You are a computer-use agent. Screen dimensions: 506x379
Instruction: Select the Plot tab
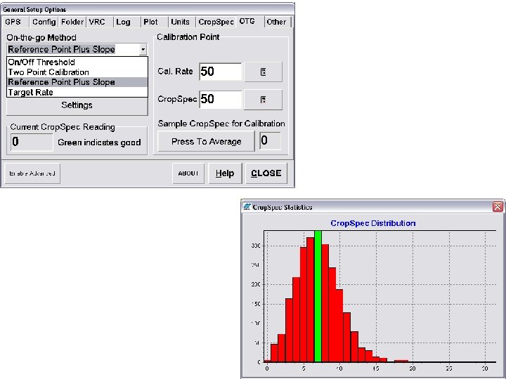point(154,22)
